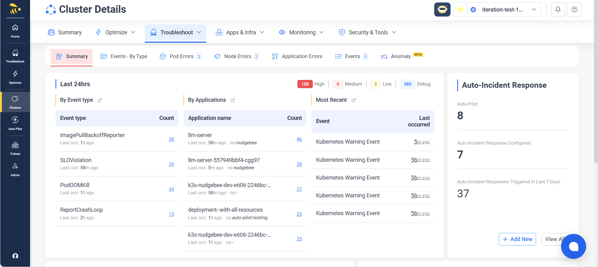
Task: Click the help question mark icon
Action: (574, 10)
